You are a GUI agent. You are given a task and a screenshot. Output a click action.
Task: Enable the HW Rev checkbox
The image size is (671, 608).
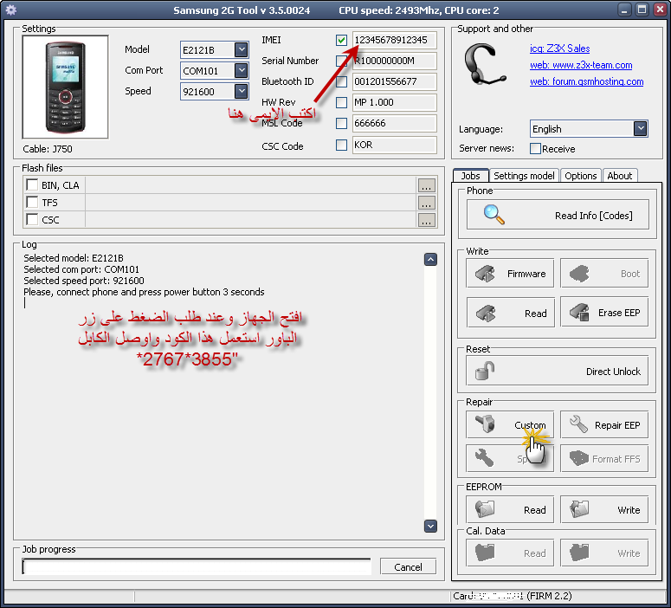coord(341,102)
